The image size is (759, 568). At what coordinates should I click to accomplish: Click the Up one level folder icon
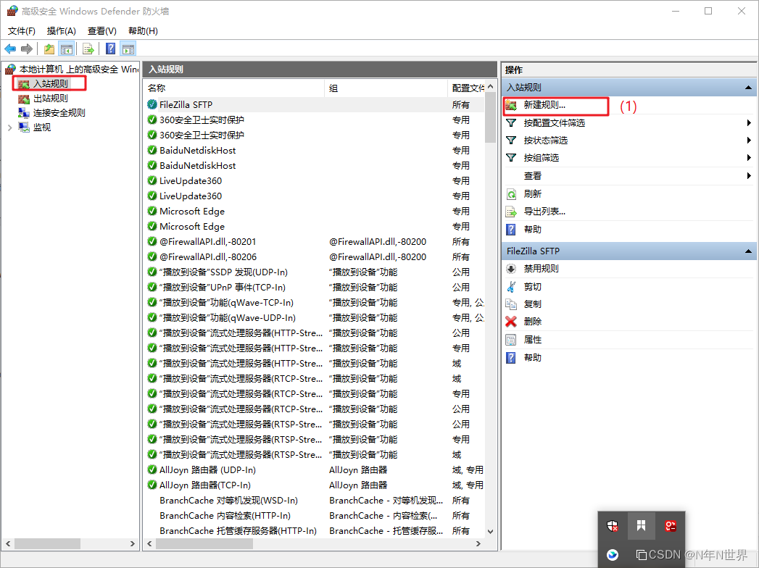pyautogui.click(x=49, y=49)
